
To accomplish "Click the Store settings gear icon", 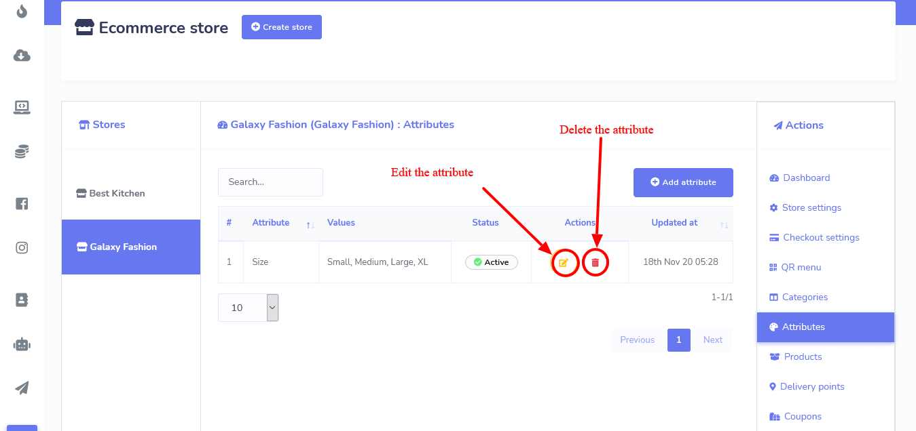I will (773, 208).
